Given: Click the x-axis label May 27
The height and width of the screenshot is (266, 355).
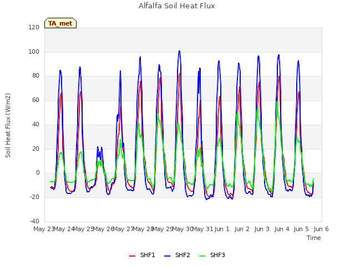Looking at the screenshot, I should (123, 229).
